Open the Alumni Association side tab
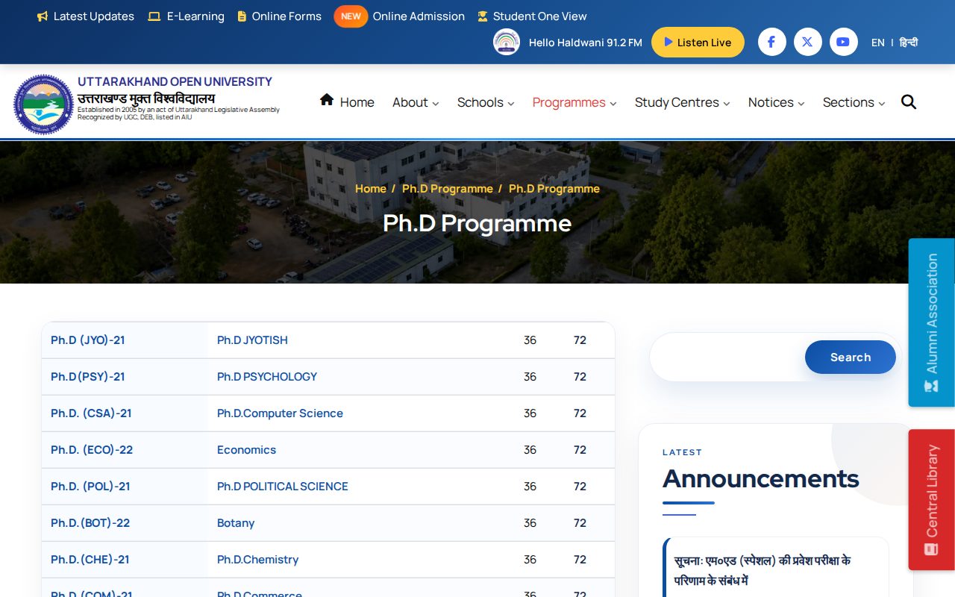 [x=932, y=322]
